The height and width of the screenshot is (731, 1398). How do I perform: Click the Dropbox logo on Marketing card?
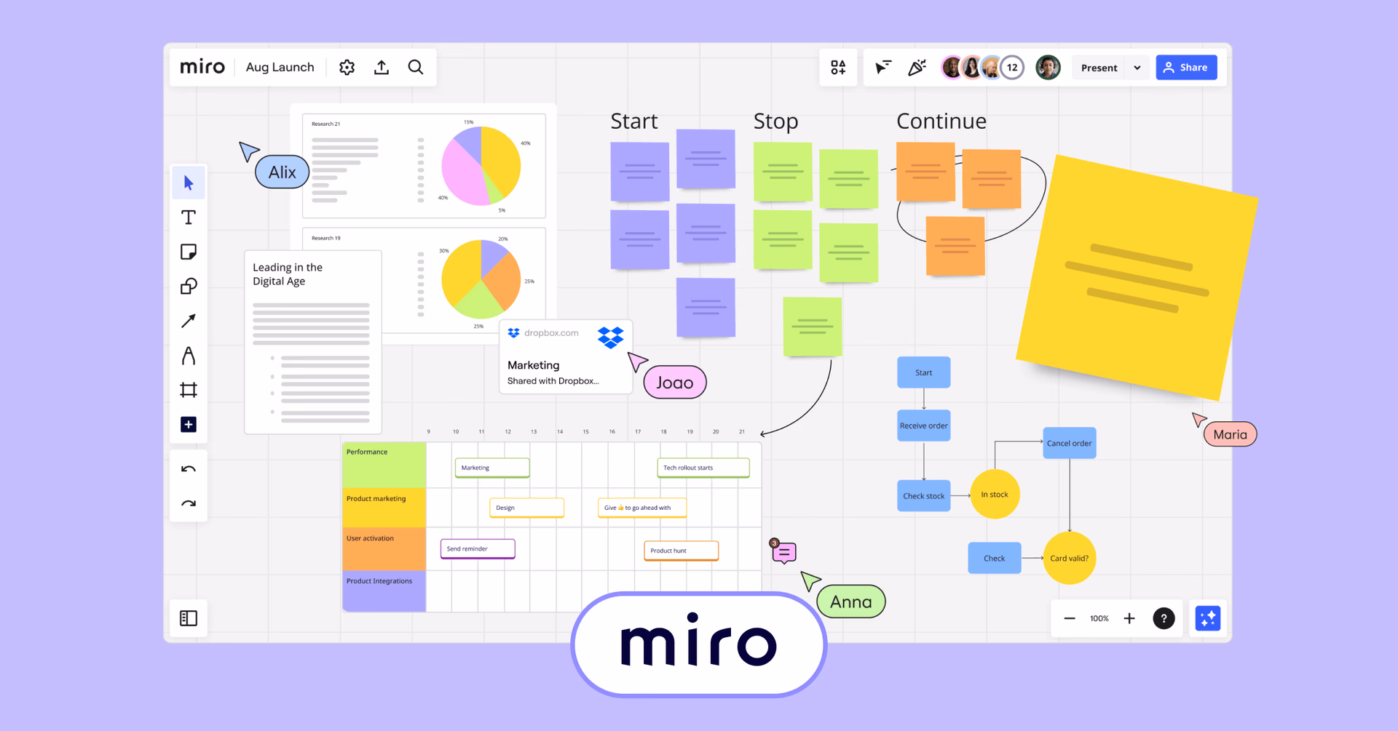[610, 337]
